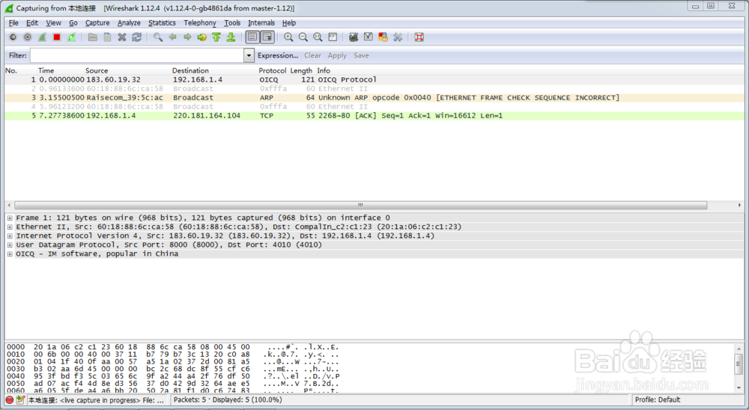Image resolution: width=749 pixels, height=410 pixels.
Task: Expand Frame 1 details tree
Action: (x=10, y=218)
